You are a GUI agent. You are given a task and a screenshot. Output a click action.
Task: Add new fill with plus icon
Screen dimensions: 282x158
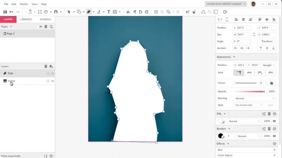click(275, 114)
